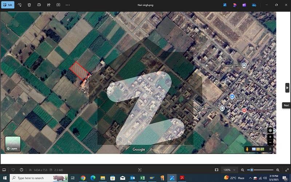Show file info with the info icon
The height and width of the screenshot is (182, 291).
pyautogui.click(x=21, y=170)
